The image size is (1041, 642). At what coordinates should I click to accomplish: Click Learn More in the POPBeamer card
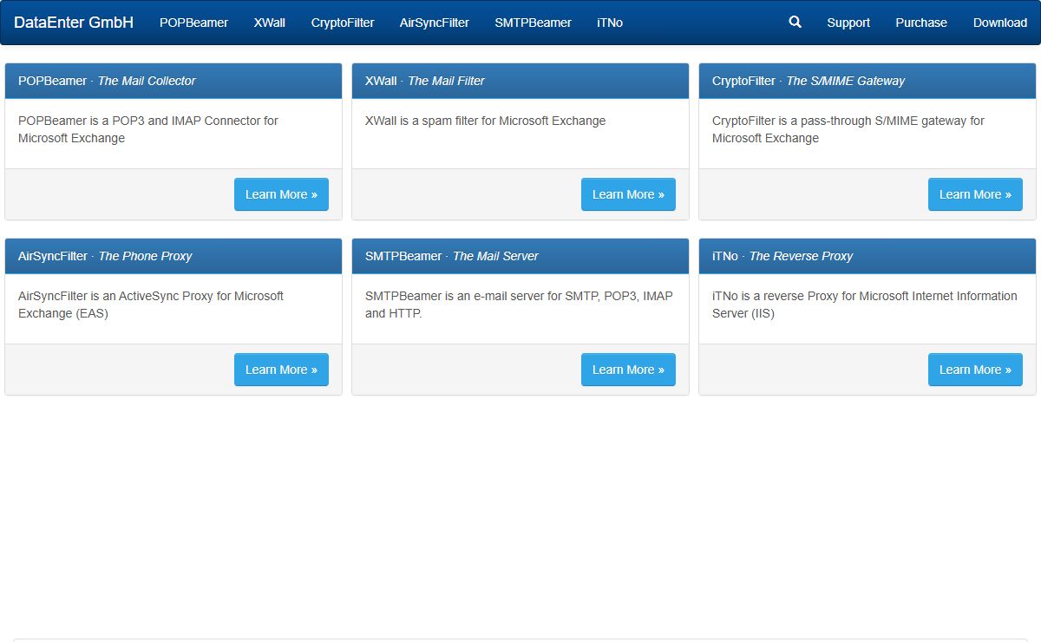281,194
